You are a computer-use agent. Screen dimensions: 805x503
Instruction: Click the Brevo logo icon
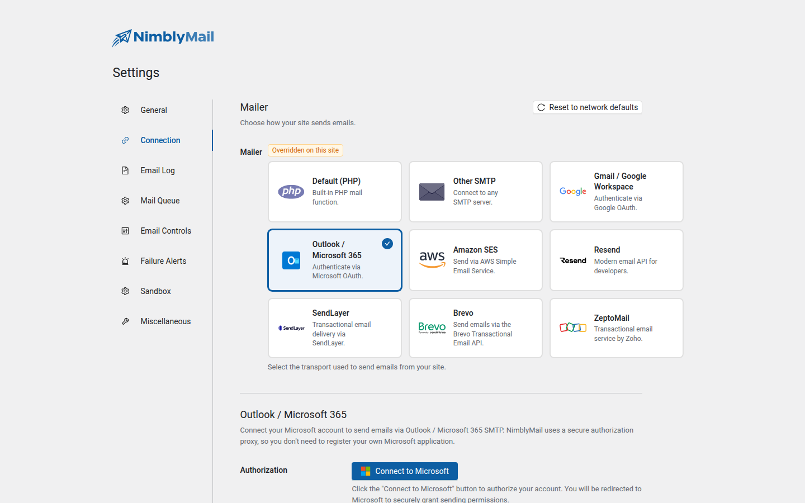coord(432,328)
